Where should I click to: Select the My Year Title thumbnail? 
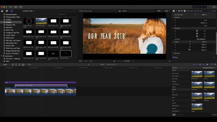click(x=66, y=54)
